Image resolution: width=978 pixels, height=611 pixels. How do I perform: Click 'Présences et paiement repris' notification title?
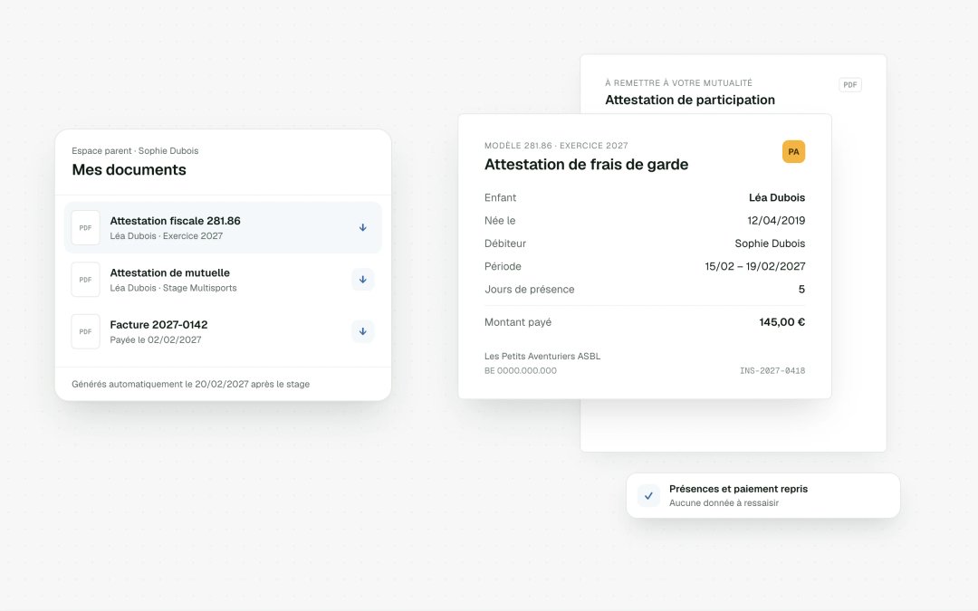click(739, 489)
